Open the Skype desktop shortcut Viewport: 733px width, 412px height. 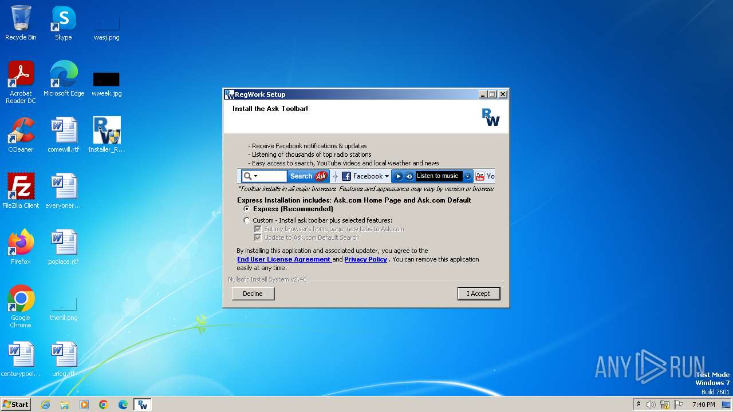tap(64, 23)
